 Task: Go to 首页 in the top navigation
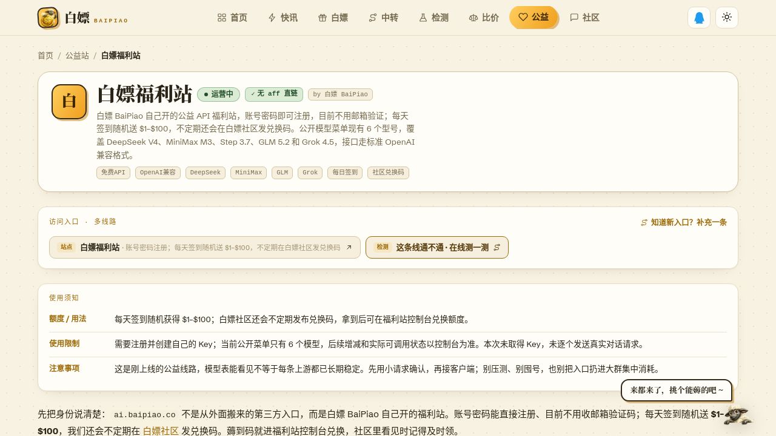(x=232, y=18)
